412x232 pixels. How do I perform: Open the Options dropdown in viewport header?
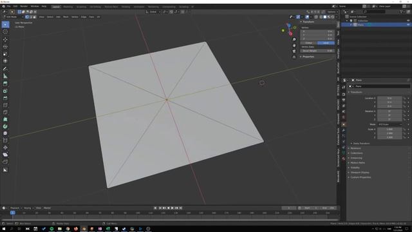(332, 12)
